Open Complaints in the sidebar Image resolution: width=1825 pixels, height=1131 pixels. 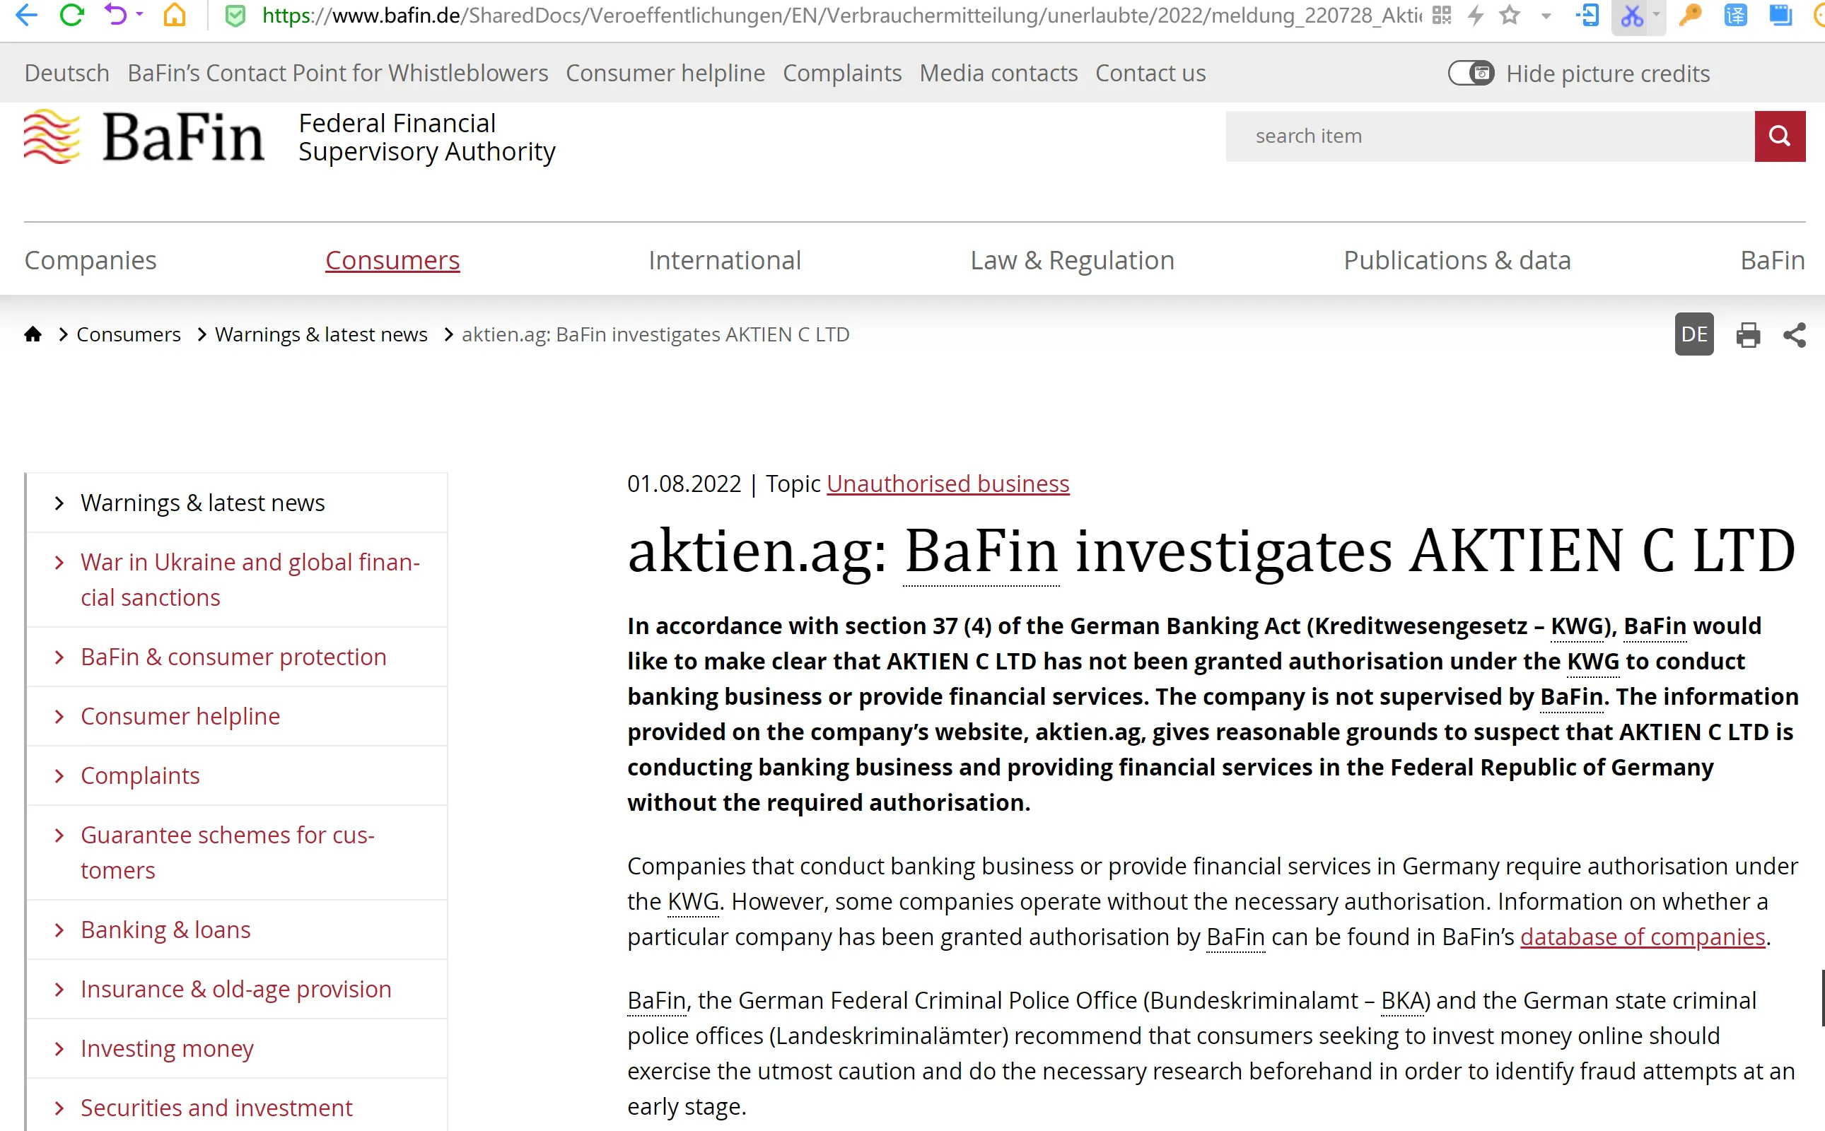[x=140, y=775]
